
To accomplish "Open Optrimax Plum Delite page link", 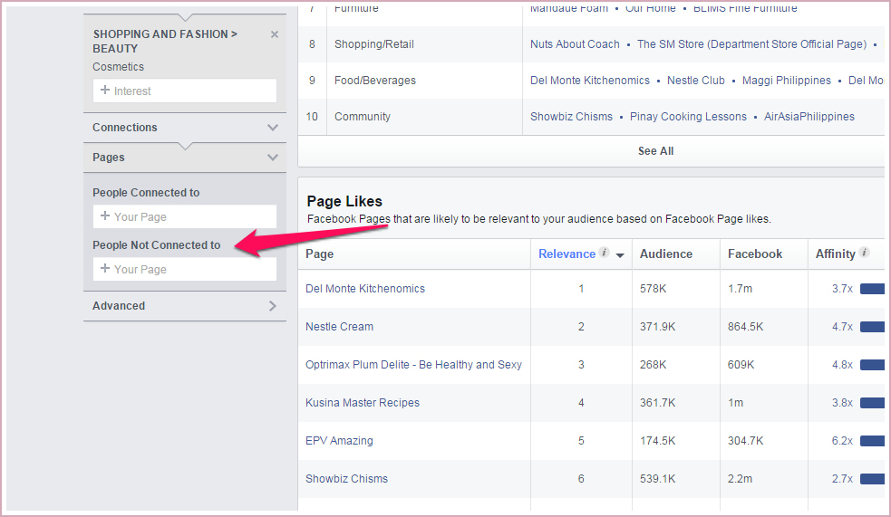I will point(413,365).
